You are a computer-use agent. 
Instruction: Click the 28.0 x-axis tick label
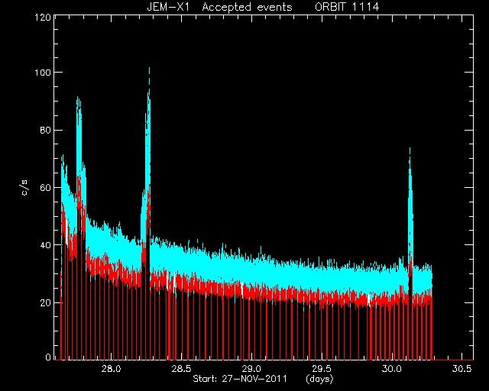coord(112,369)
